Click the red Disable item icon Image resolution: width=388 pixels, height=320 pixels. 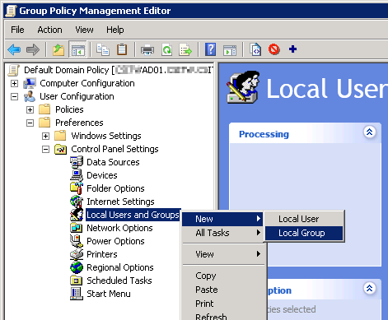tap(274, 49)
